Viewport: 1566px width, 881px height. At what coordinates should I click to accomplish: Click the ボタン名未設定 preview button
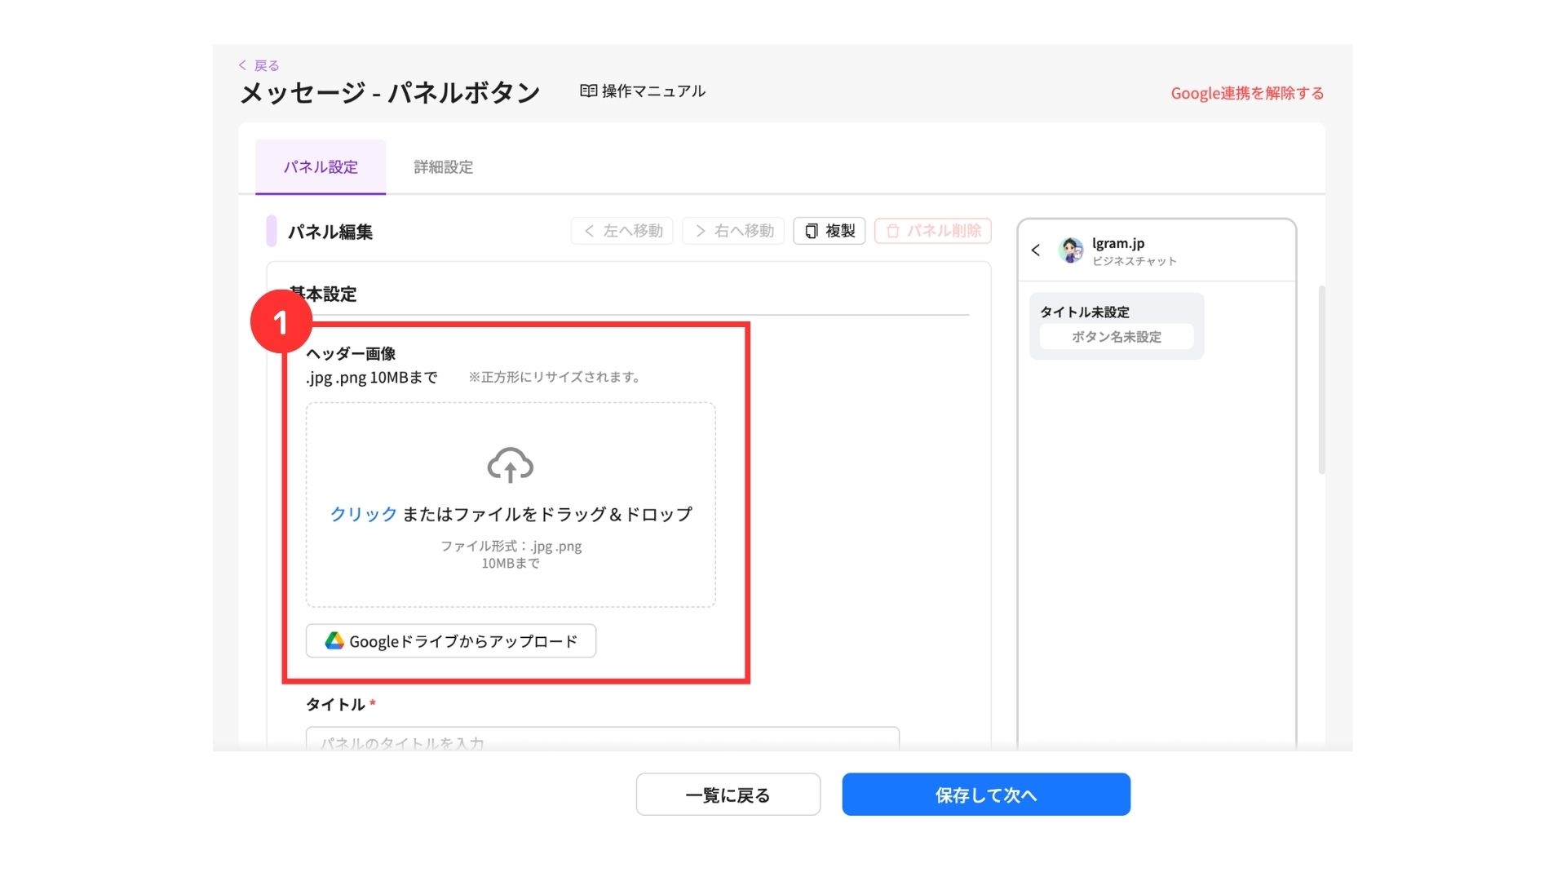[x=1116, y=337]
